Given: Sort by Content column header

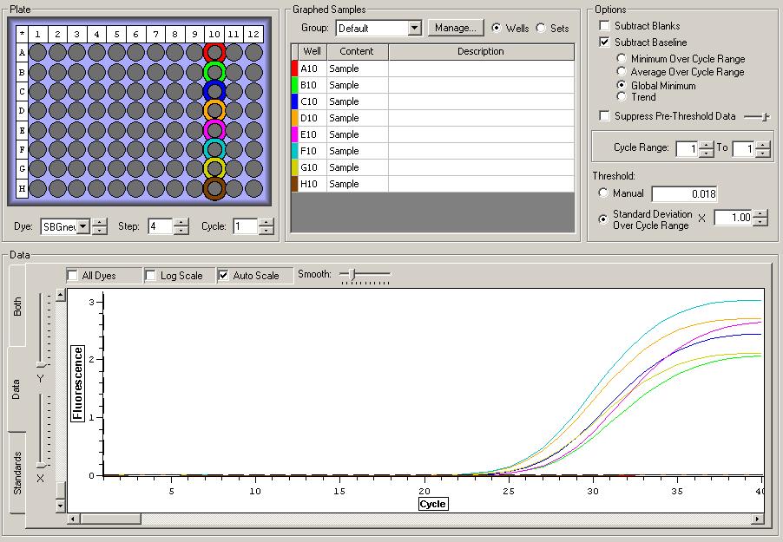Looking at the screenshot, I should click(x=357, y=51).
